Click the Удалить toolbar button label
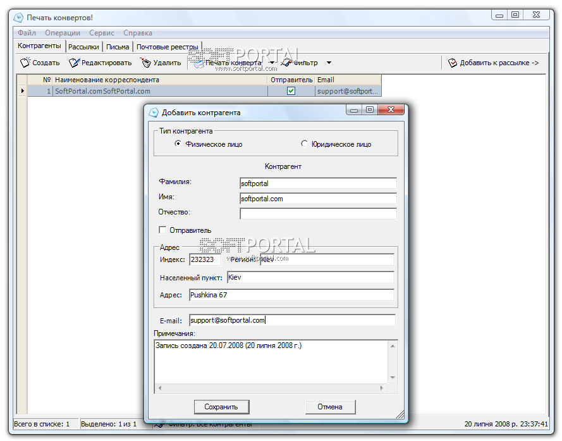The height and width of the screenshot is (441, 562). 167,63
